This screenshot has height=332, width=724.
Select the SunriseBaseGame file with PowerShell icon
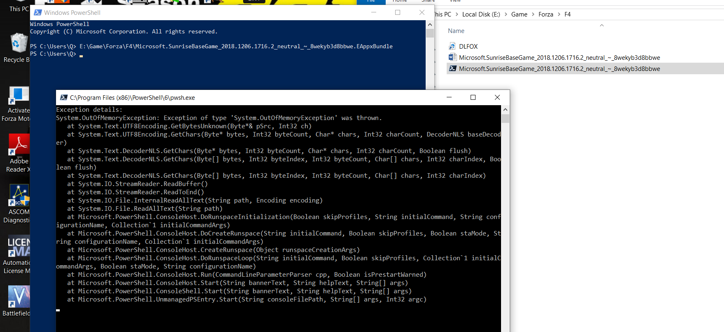click(x=559, y=69)
